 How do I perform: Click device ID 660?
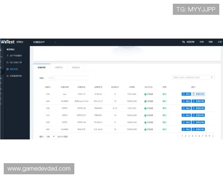pos(48,129)
